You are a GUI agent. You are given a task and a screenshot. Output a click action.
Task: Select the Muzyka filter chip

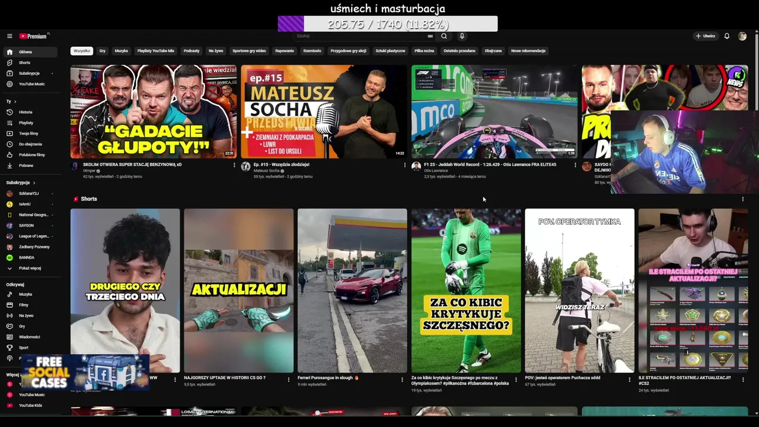tap(122, 51)
